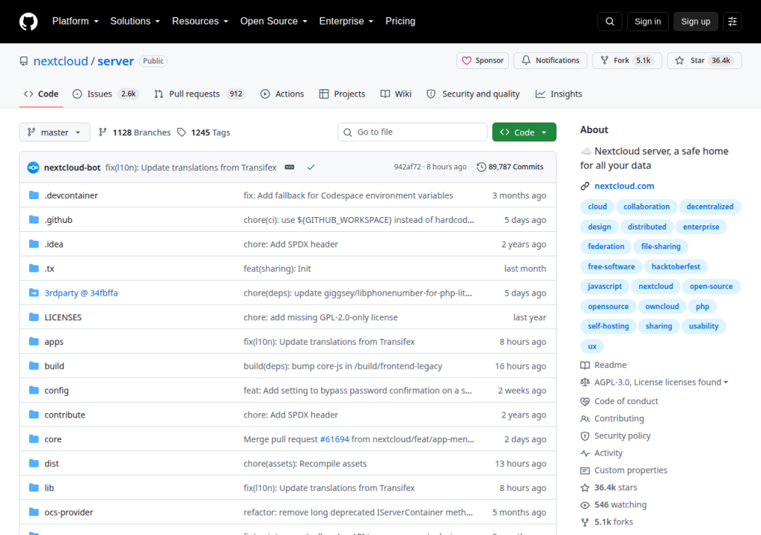
Task: Expand commit message ellipsis button
Action: click(x=289, y=167)
